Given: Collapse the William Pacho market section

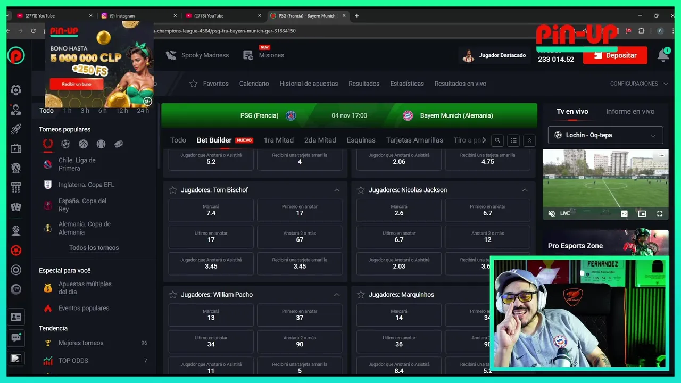Looking at the screenshot, I should (x=337, y=295).
